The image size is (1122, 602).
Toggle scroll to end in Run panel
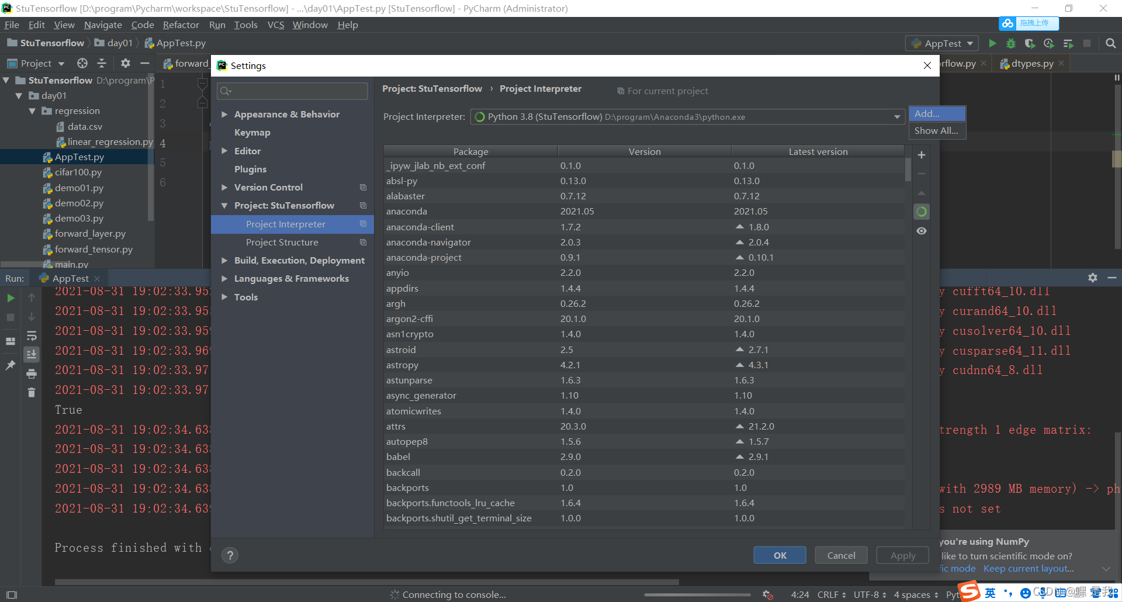tap(32, 354)
